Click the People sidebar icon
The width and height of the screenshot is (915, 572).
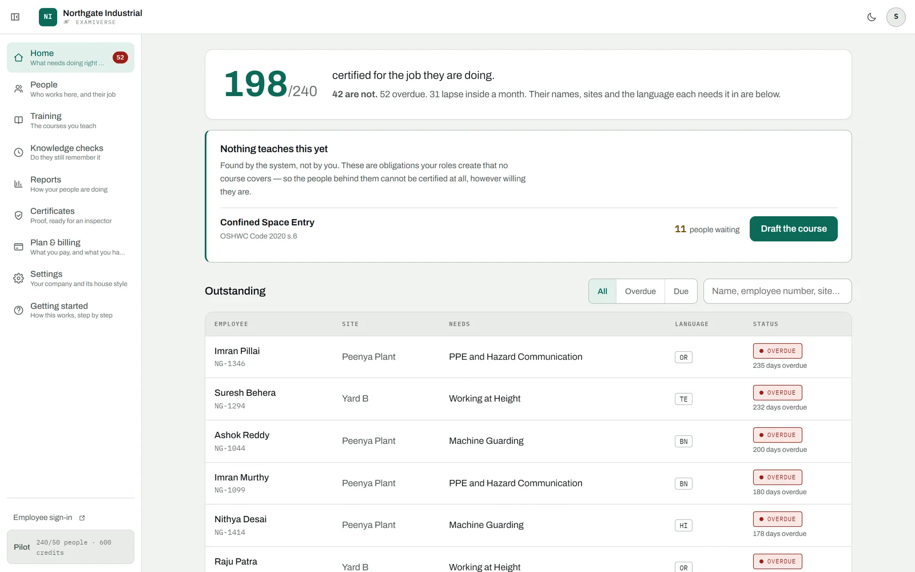[18, 89]
